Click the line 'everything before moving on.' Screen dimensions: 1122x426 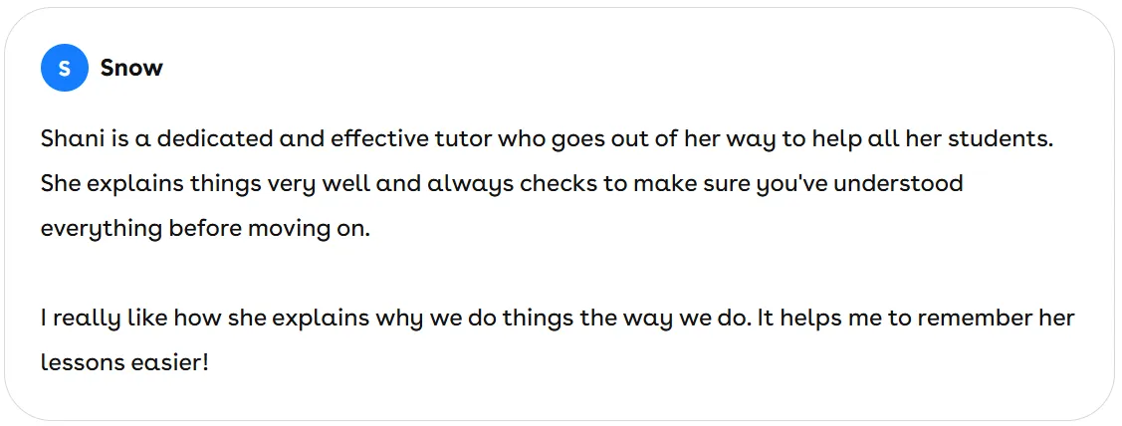(x=205, y=229)
